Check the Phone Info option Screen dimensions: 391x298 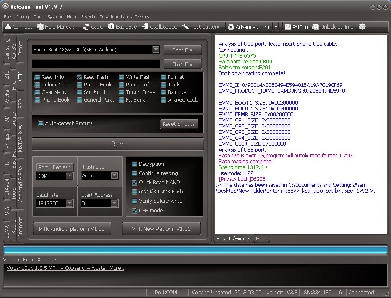[122, 85]
